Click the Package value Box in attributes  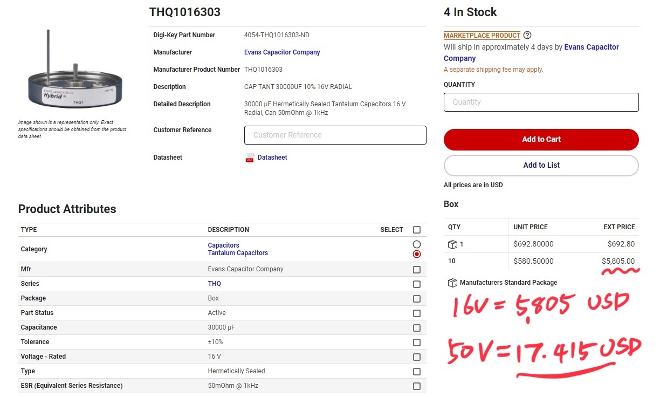pyautogui.click(x=214, y=298)
